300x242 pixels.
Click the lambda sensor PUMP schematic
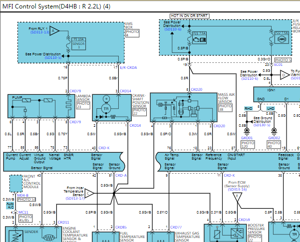point(41,106)
